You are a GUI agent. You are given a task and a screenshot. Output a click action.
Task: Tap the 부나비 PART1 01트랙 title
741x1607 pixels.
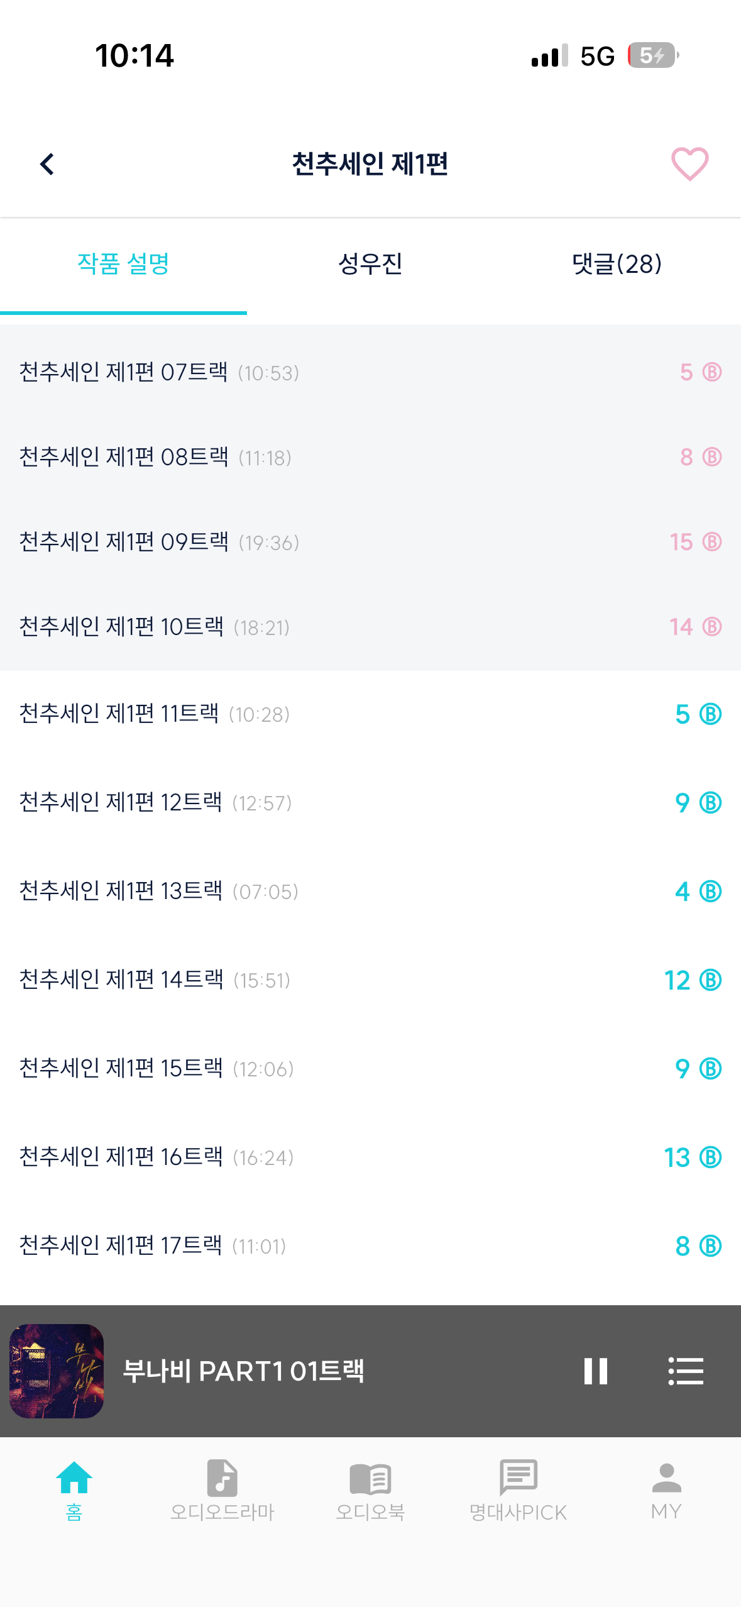[243, 1371]
